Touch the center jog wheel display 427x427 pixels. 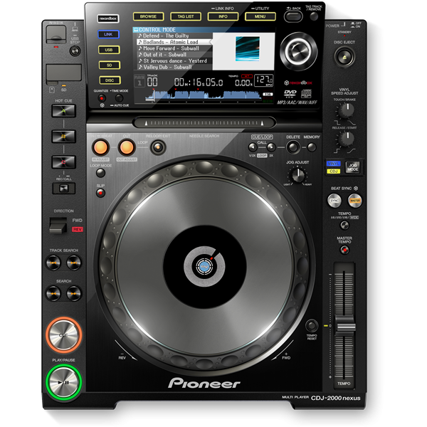pos(204,267)
